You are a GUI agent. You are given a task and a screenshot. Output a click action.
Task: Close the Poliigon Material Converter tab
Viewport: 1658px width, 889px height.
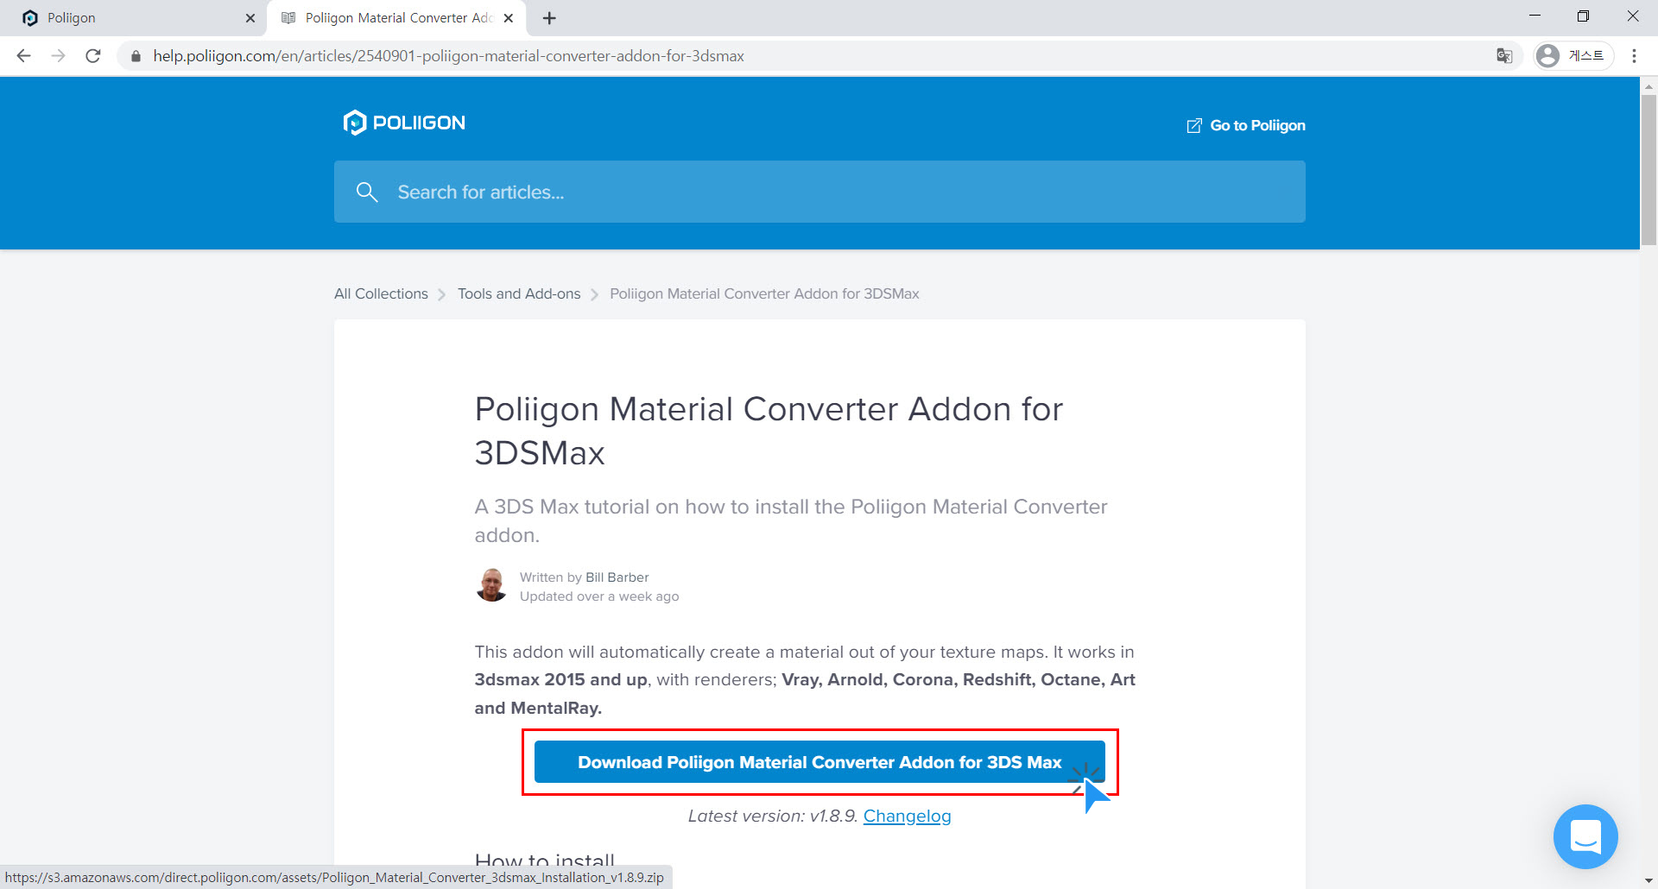509,18
